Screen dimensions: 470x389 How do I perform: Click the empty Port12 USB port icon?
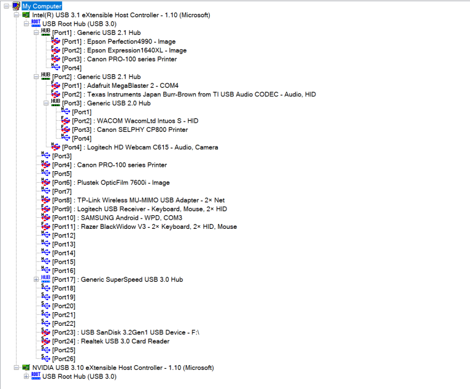click(45, 235)
